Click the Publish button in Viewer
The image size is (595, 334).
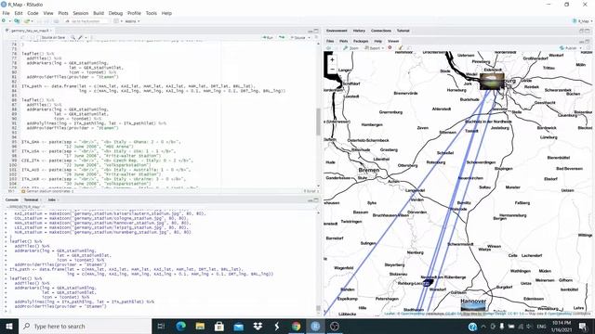tap(568, 48)
